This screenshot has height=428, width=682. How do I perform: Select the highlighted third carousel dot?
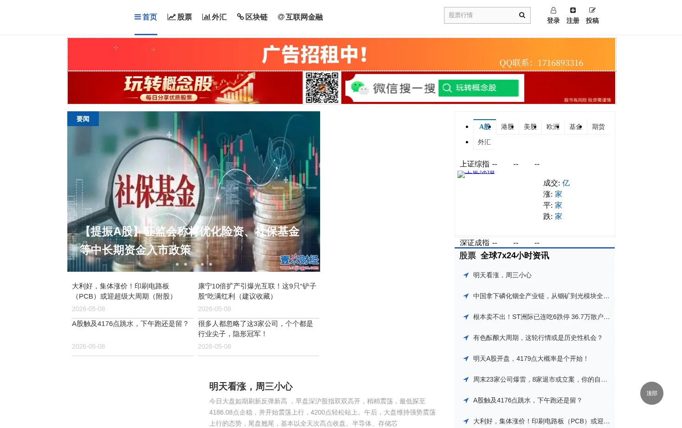click(x=194, y=264)
